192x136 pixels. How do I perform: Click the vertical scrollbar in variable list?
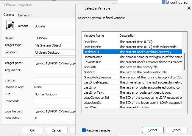point(185,61)
